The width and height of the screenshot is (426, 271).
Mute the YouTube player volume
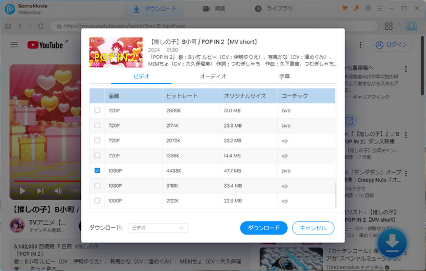pos(58,191)
